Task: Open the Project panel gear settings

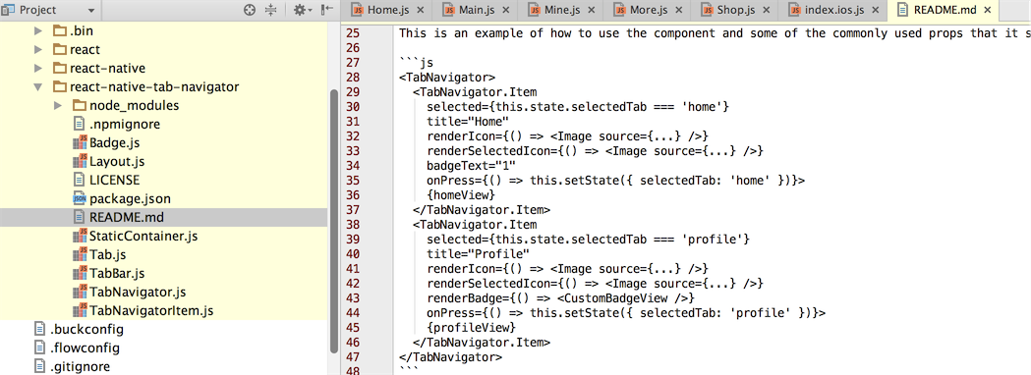Action: pyautogui.click(x=302, y=10)
